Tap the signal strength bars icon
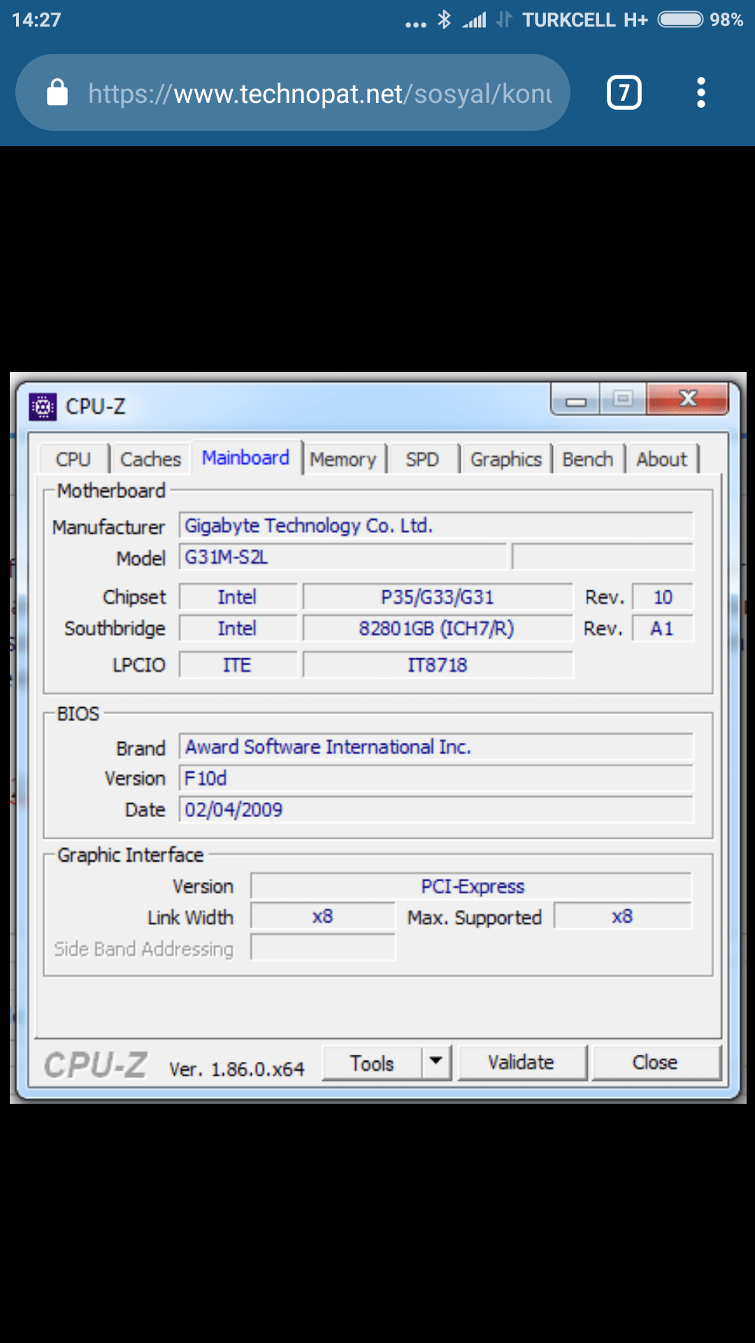The width and height of the screenshot is (755, 1343). click(475, 20)
